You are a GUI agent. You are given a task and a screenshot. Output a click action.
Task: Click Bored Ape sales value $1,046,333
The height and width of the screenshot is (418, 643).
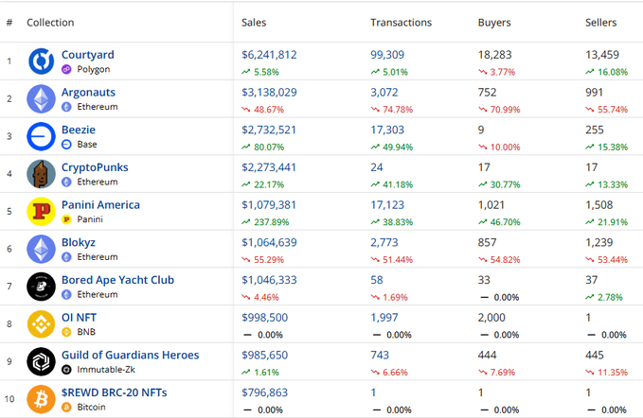269,280
